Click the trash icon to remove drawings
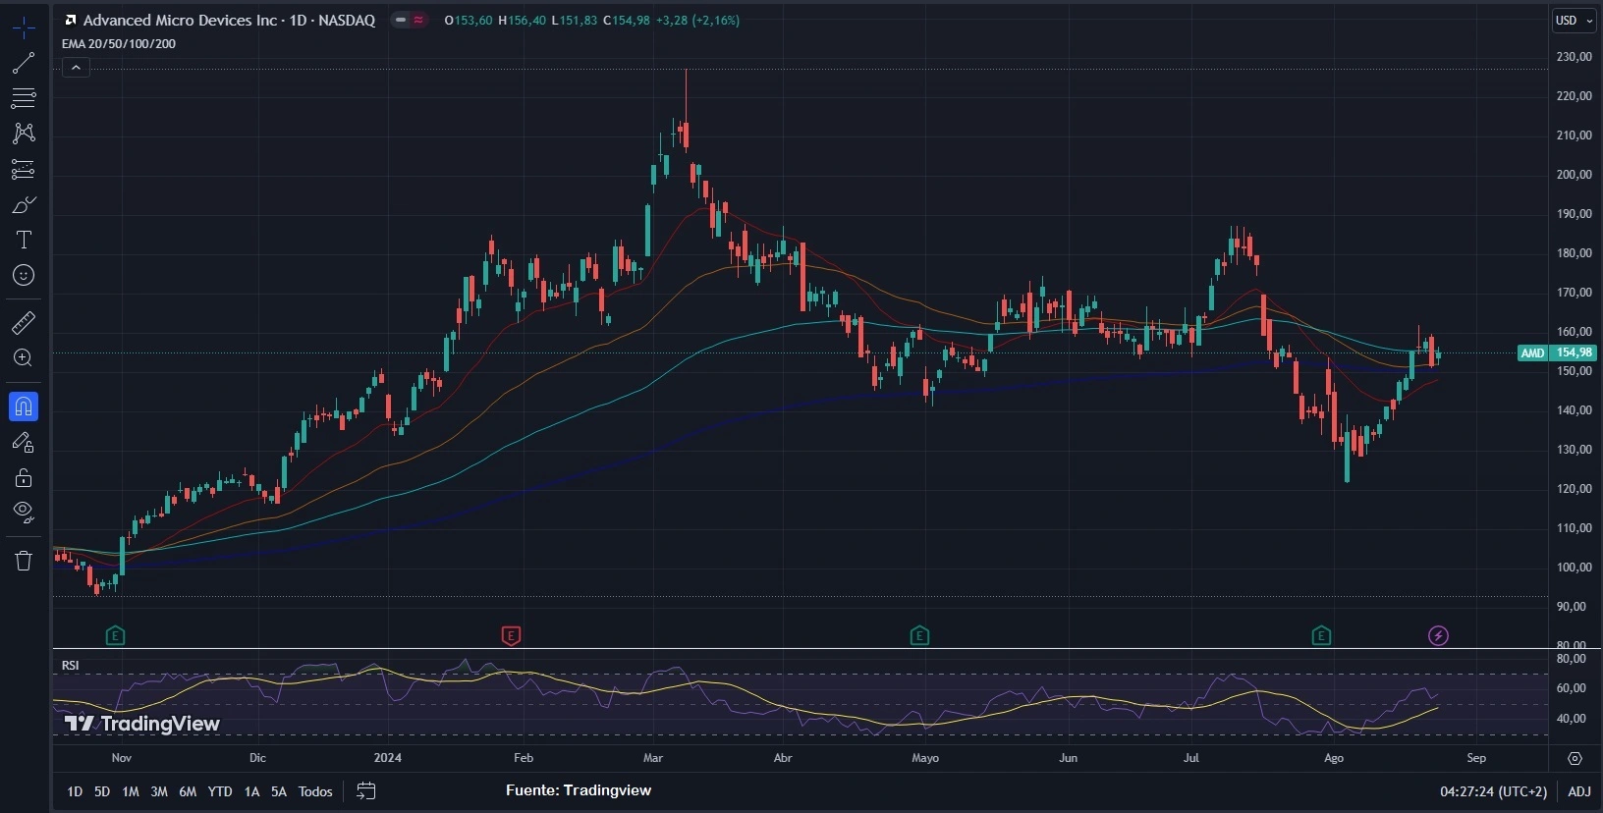Viewport: 1603px width, 813px height. pos(24,561)
